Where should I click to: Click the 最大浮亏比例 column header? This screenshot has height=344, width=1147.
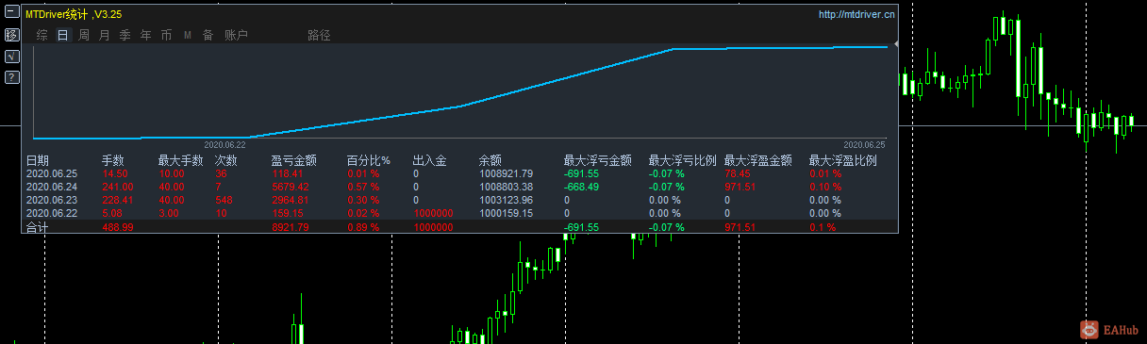(x=682, y=161)
